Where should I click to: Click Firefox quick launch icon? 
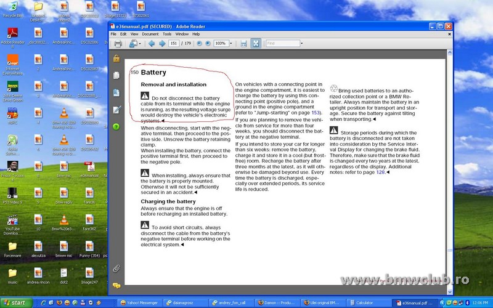coord(59,303)
